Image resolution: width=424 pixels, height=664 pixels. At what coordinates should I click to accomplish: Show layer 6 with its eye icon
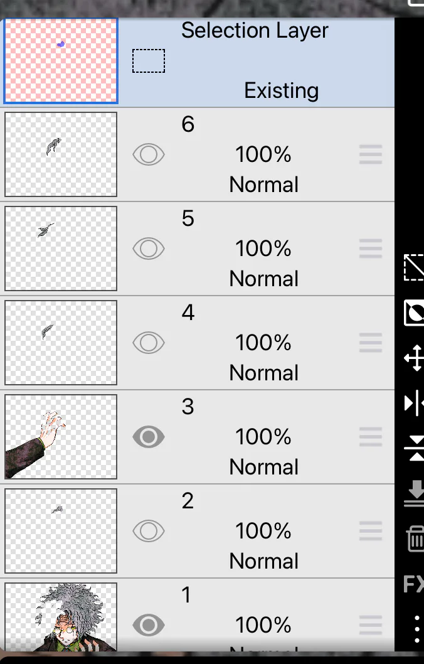click(x=149, y=154)
